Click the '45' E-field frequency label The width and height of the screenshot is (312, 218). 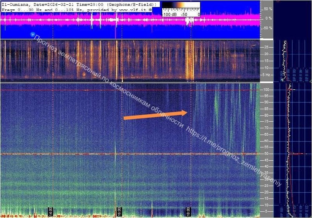pyautogui.click(x=266, y=160)
